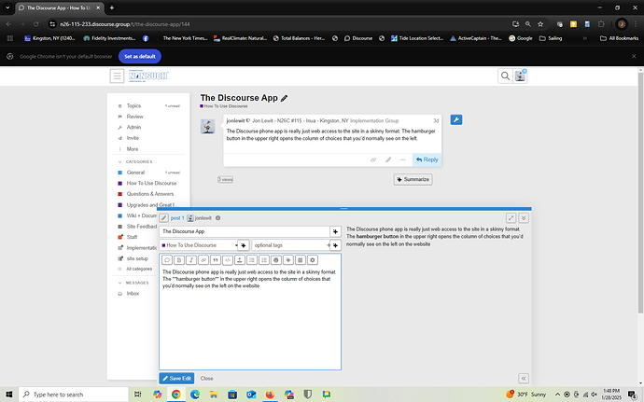The width and height of the screenshot is (644, 402).
Task: Open All categories link in sidebar
Action: [x=139, y=269]
